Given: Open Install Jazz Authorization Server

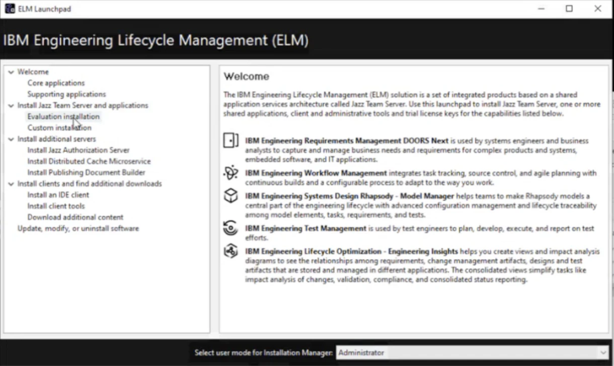Looking at the screenshot, I should [79, 150].
